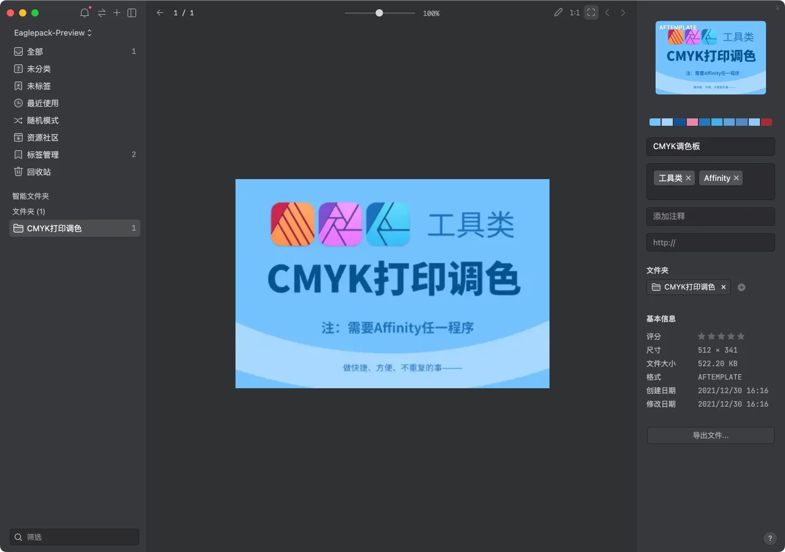Open 最近使用 in the sidebar

[75, 103]
